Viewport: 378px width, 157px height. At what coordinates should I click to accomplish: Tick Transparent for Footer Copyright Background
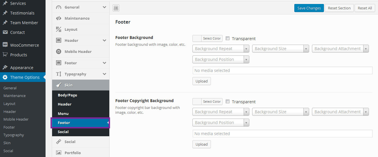(x=228, y=102)
